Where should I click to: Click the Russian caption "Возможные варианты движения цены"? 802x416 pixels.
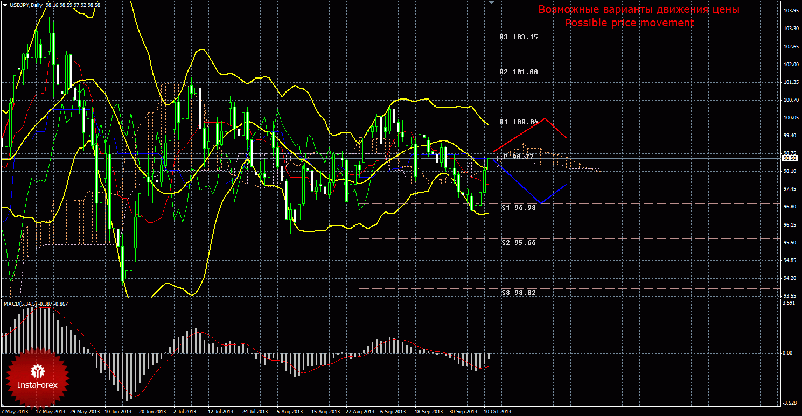[639, 10]
